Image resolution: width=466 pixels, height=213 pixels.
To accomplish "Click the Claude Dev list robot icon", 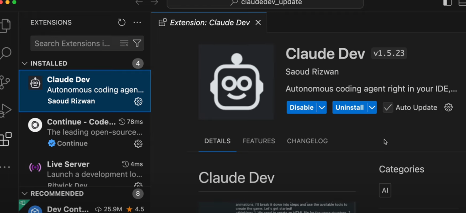I will [35, 83].
